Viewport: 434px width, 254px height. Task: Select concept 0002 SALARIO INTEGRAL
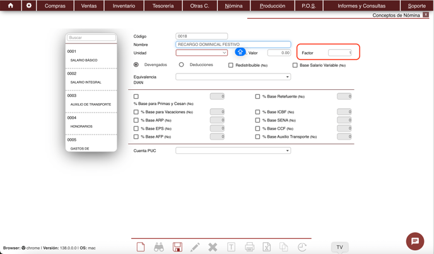[91, 78]
